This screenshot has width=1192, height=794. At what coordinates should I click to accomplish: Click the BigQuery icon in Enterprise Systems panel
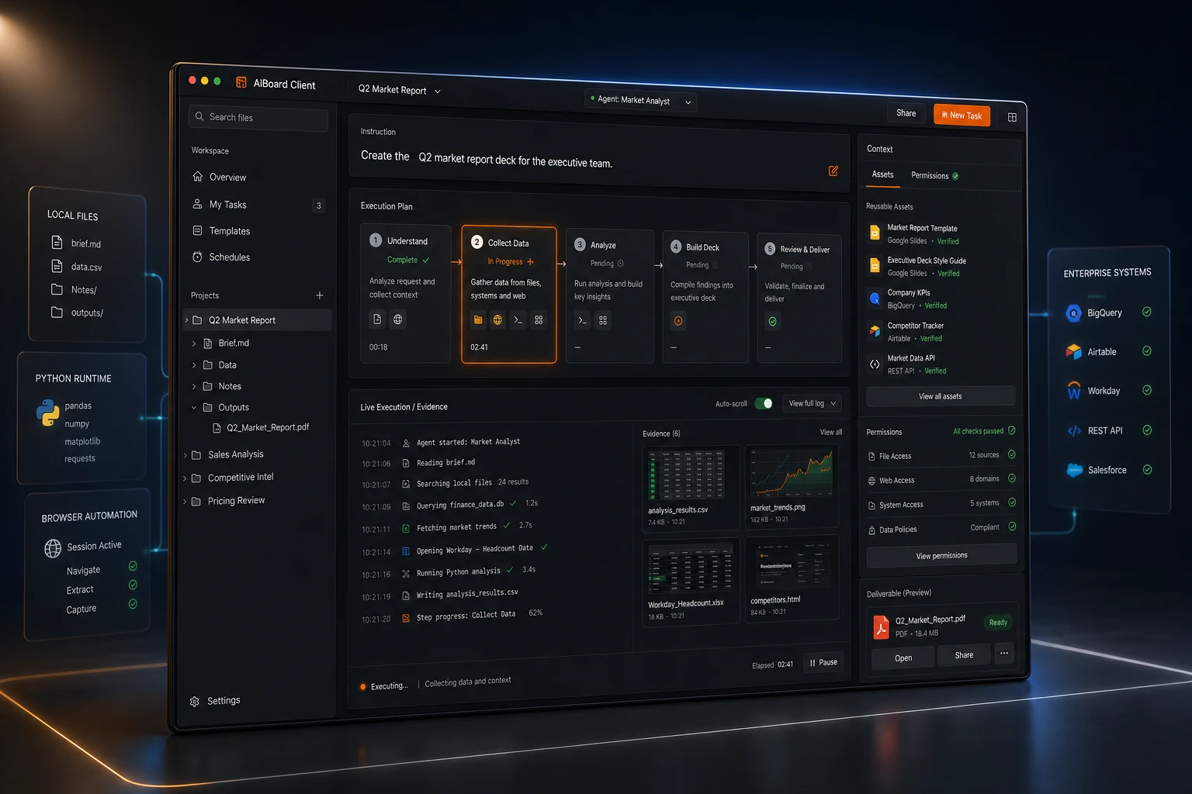pyautogui.click(x=1073, y=313)
